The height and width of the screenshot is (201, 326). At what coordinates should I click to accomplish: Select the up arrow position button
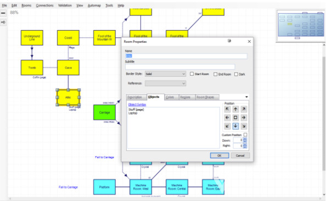click(235, 109)
